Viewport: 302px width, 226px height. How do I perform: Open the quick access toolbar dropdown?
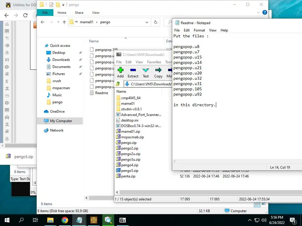click(63, 5)
